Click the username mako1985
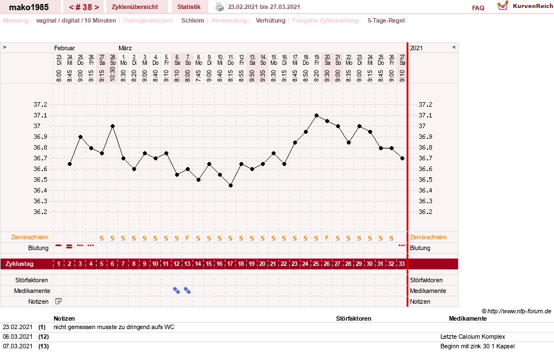554x363 pixels. click(29, 7)
